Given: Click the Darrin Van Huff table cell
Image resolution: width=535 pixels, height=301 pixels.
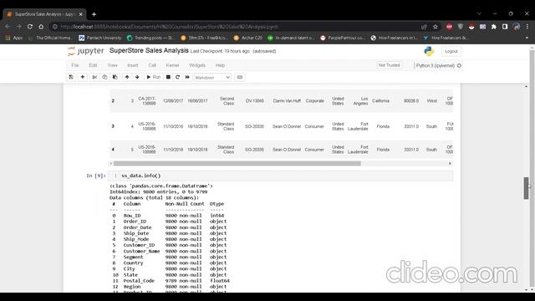Looking at the screenshot, I should click(x=287, y=101).
